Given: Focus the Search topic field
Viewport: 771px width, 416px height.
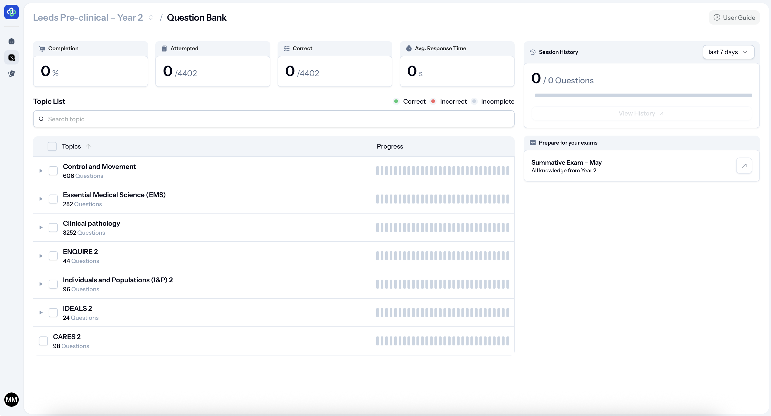Looking at the screenshot, I should [273, 119].
